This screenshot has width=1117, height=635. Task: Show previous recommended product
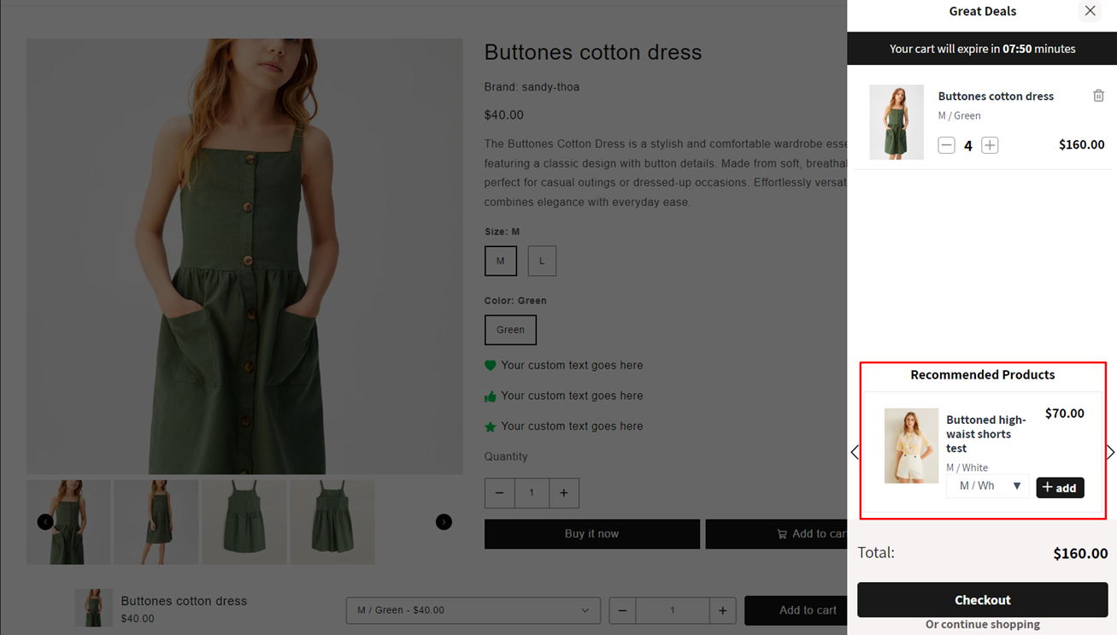855,452
